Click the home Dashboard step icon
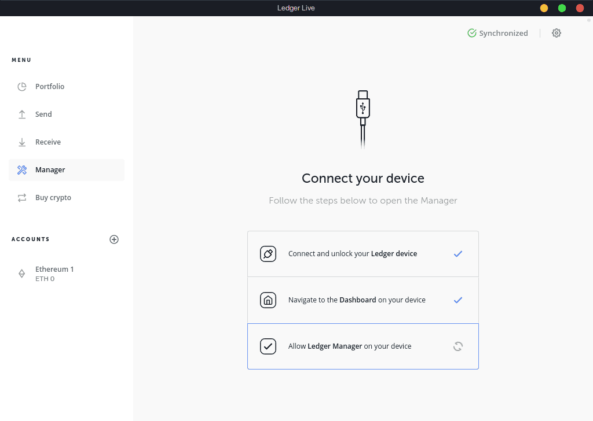The height and width of the screenshot is (421, 593). (268, 300)
